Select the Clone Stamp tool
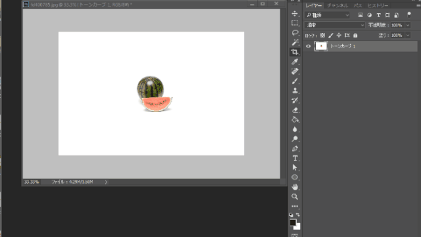The image size is (421, 237). 295,91
